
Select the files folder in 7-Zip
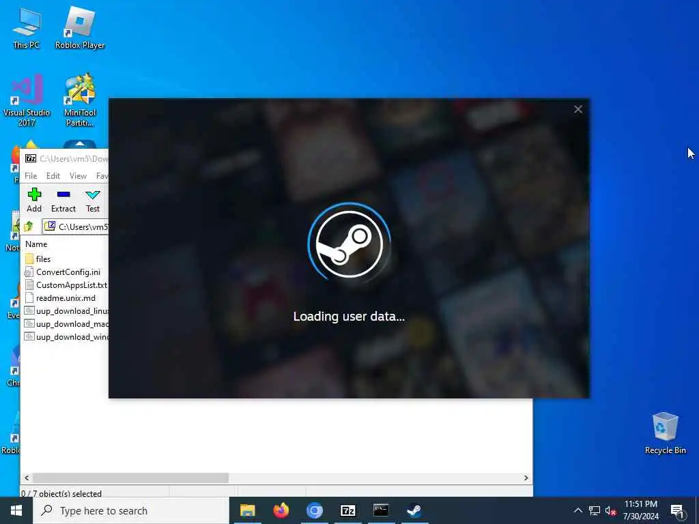coord(38,259)
